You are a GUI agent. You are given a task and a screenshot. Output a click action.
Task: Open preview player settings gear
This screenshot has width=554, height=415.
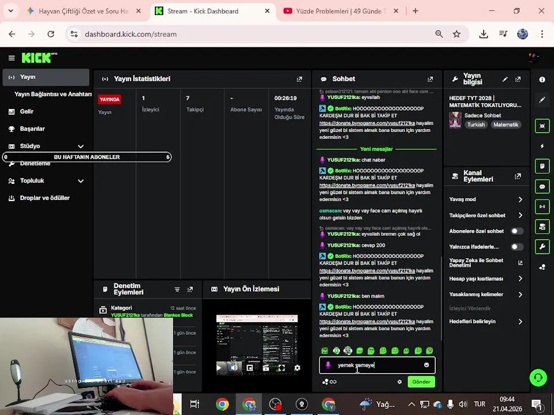point(297,368)
